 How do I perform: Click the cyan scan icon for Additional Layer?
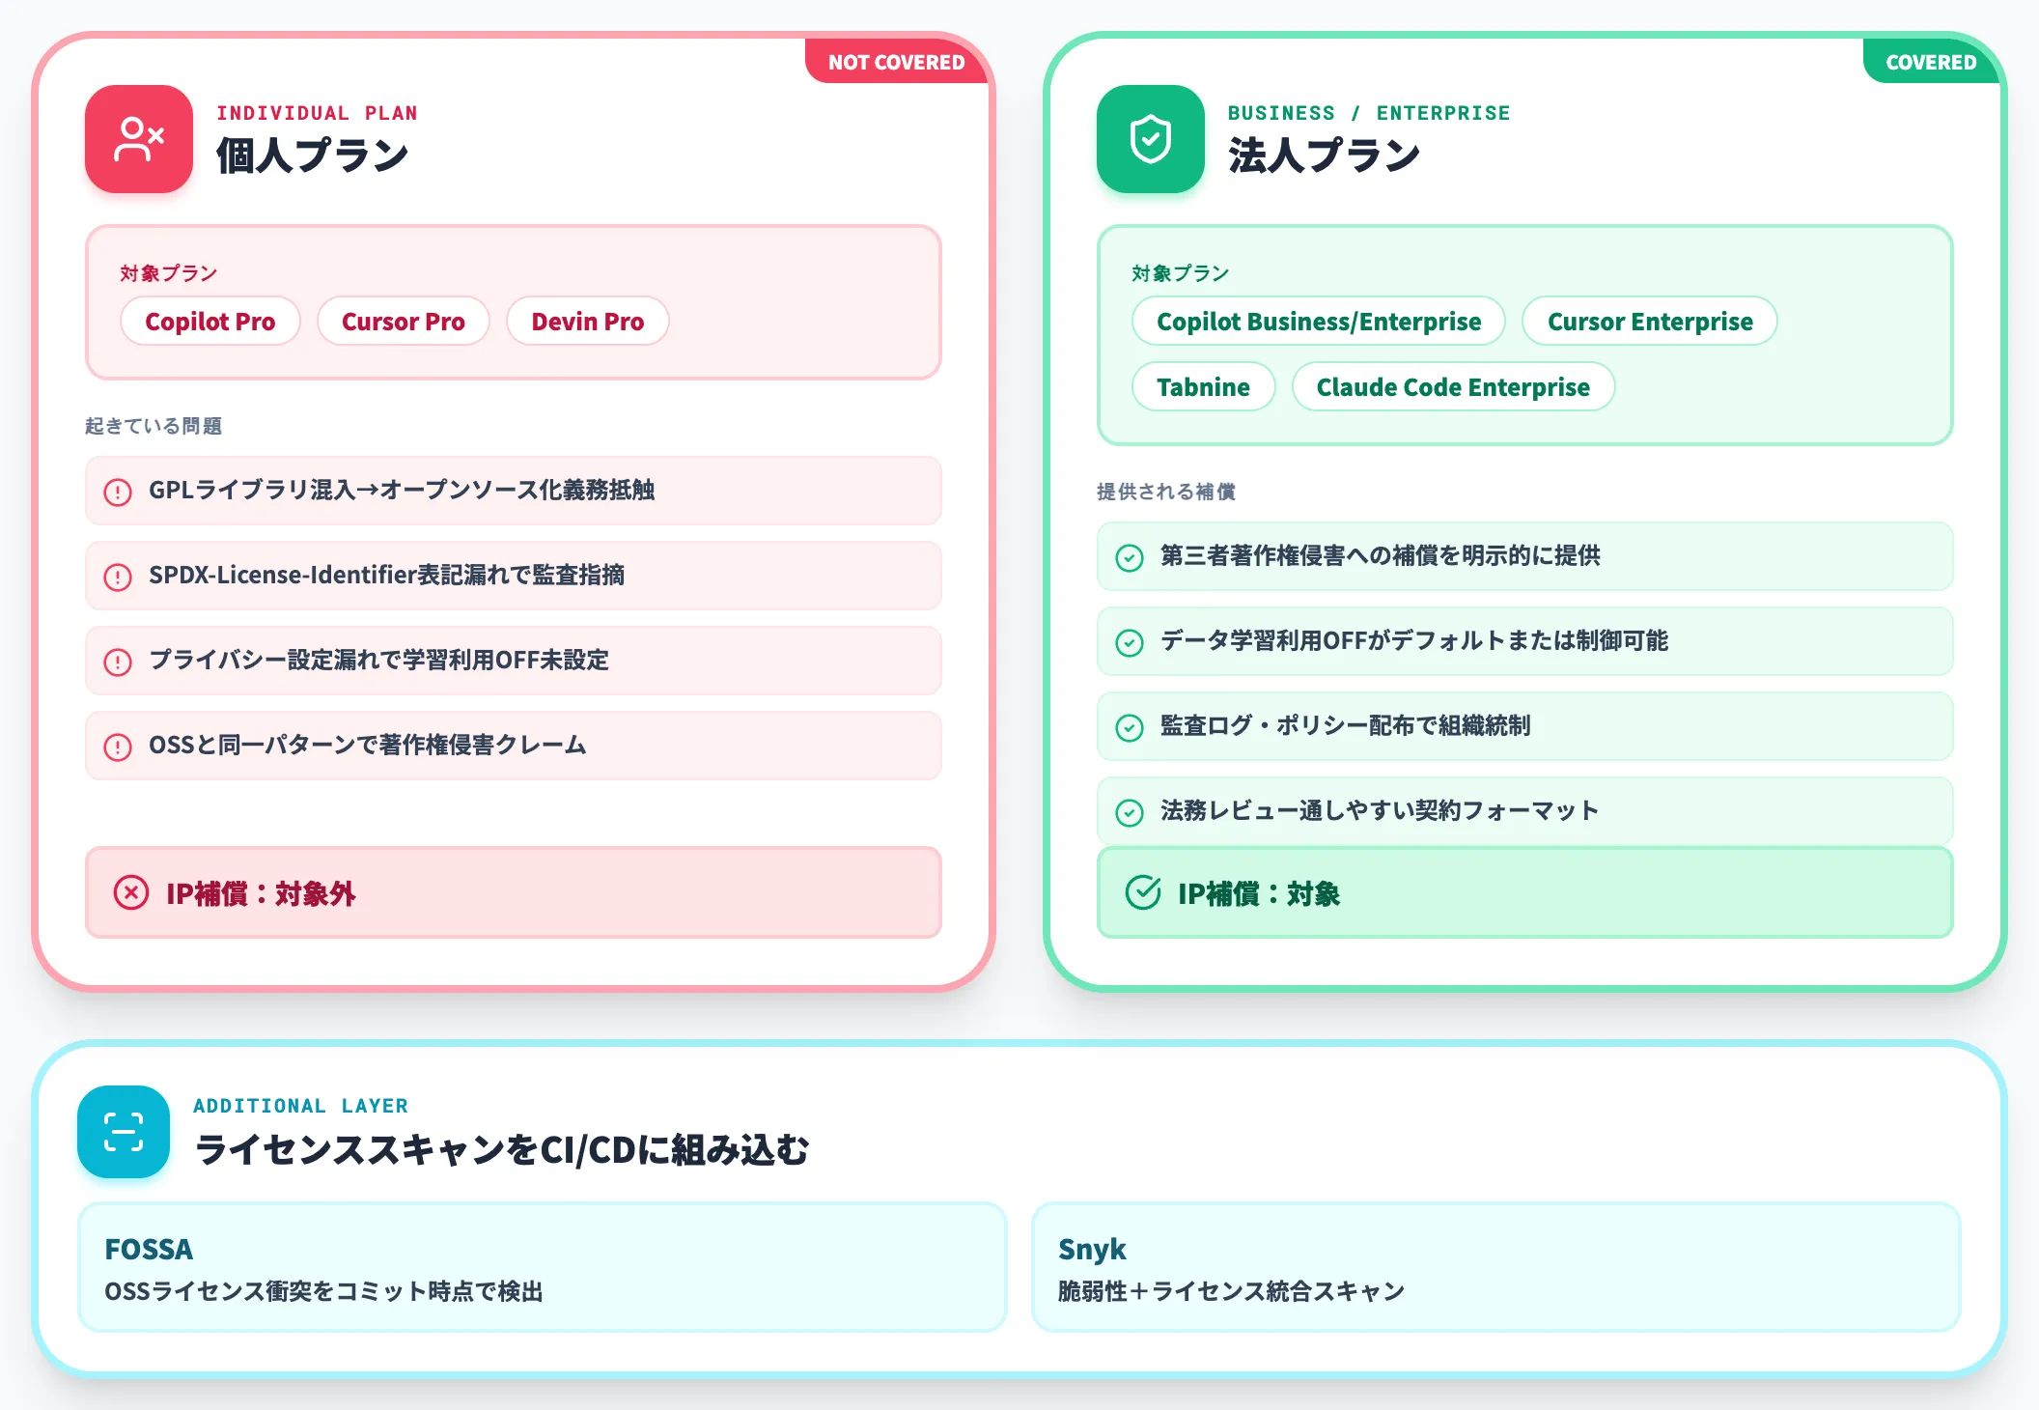(124, 1132)
